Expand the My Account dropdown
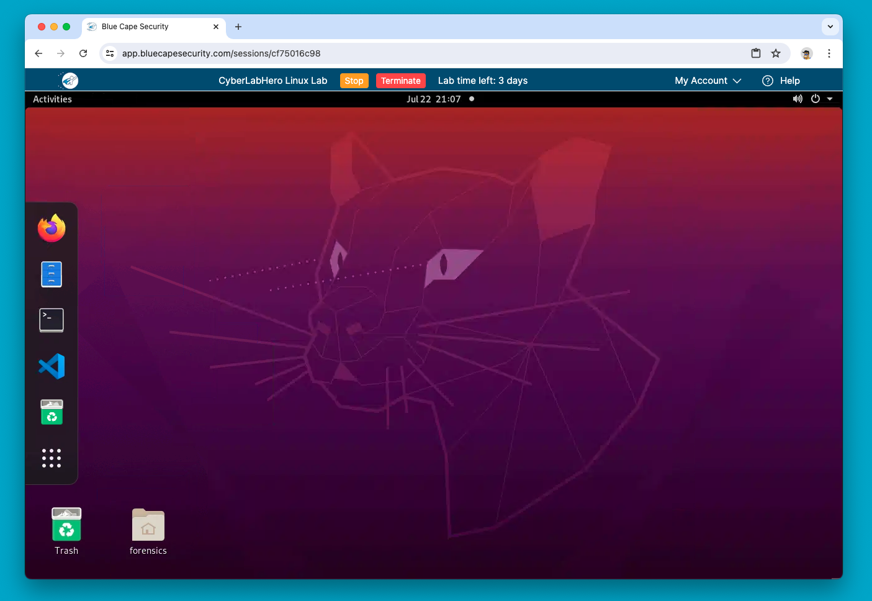The height and width of the screenshot is (601, 872). 708,81
